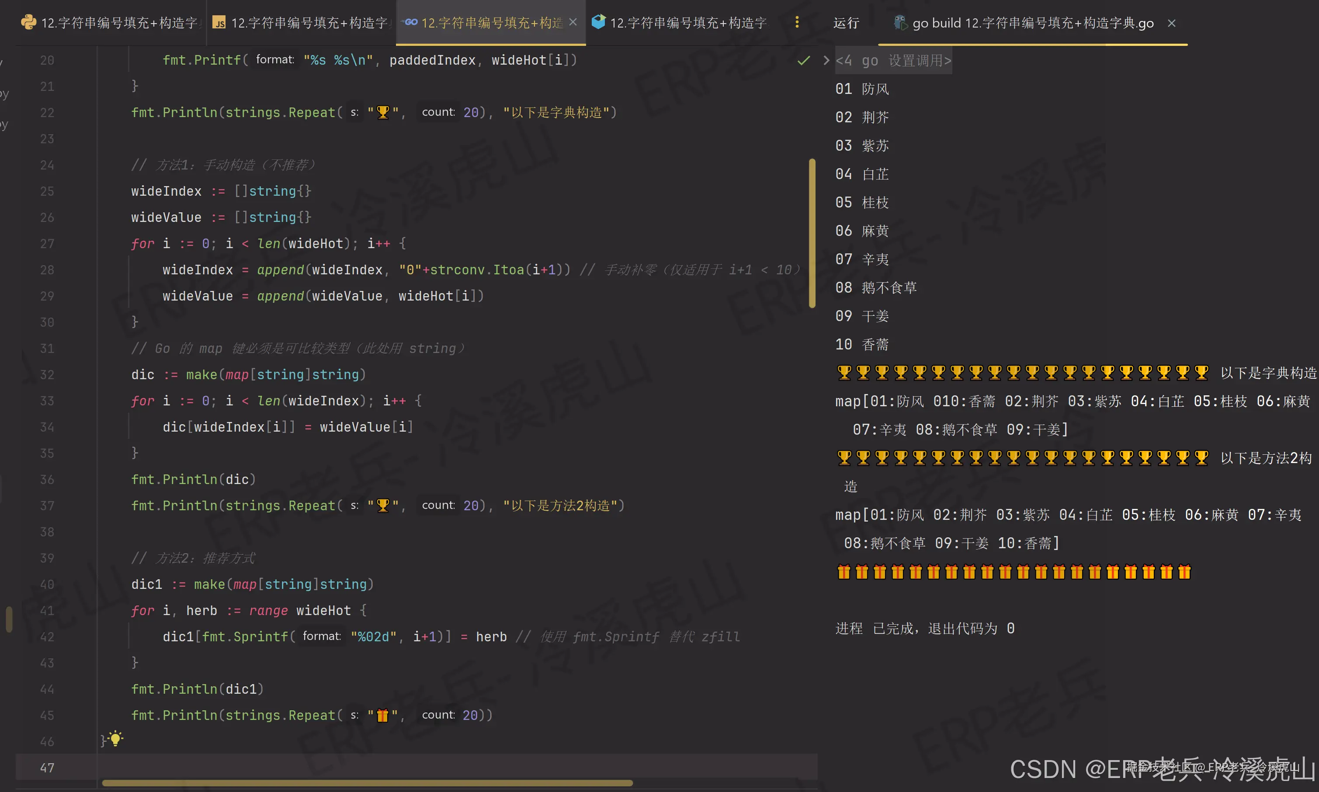Click the Go gopher run configuration icon

click(900, 23)
